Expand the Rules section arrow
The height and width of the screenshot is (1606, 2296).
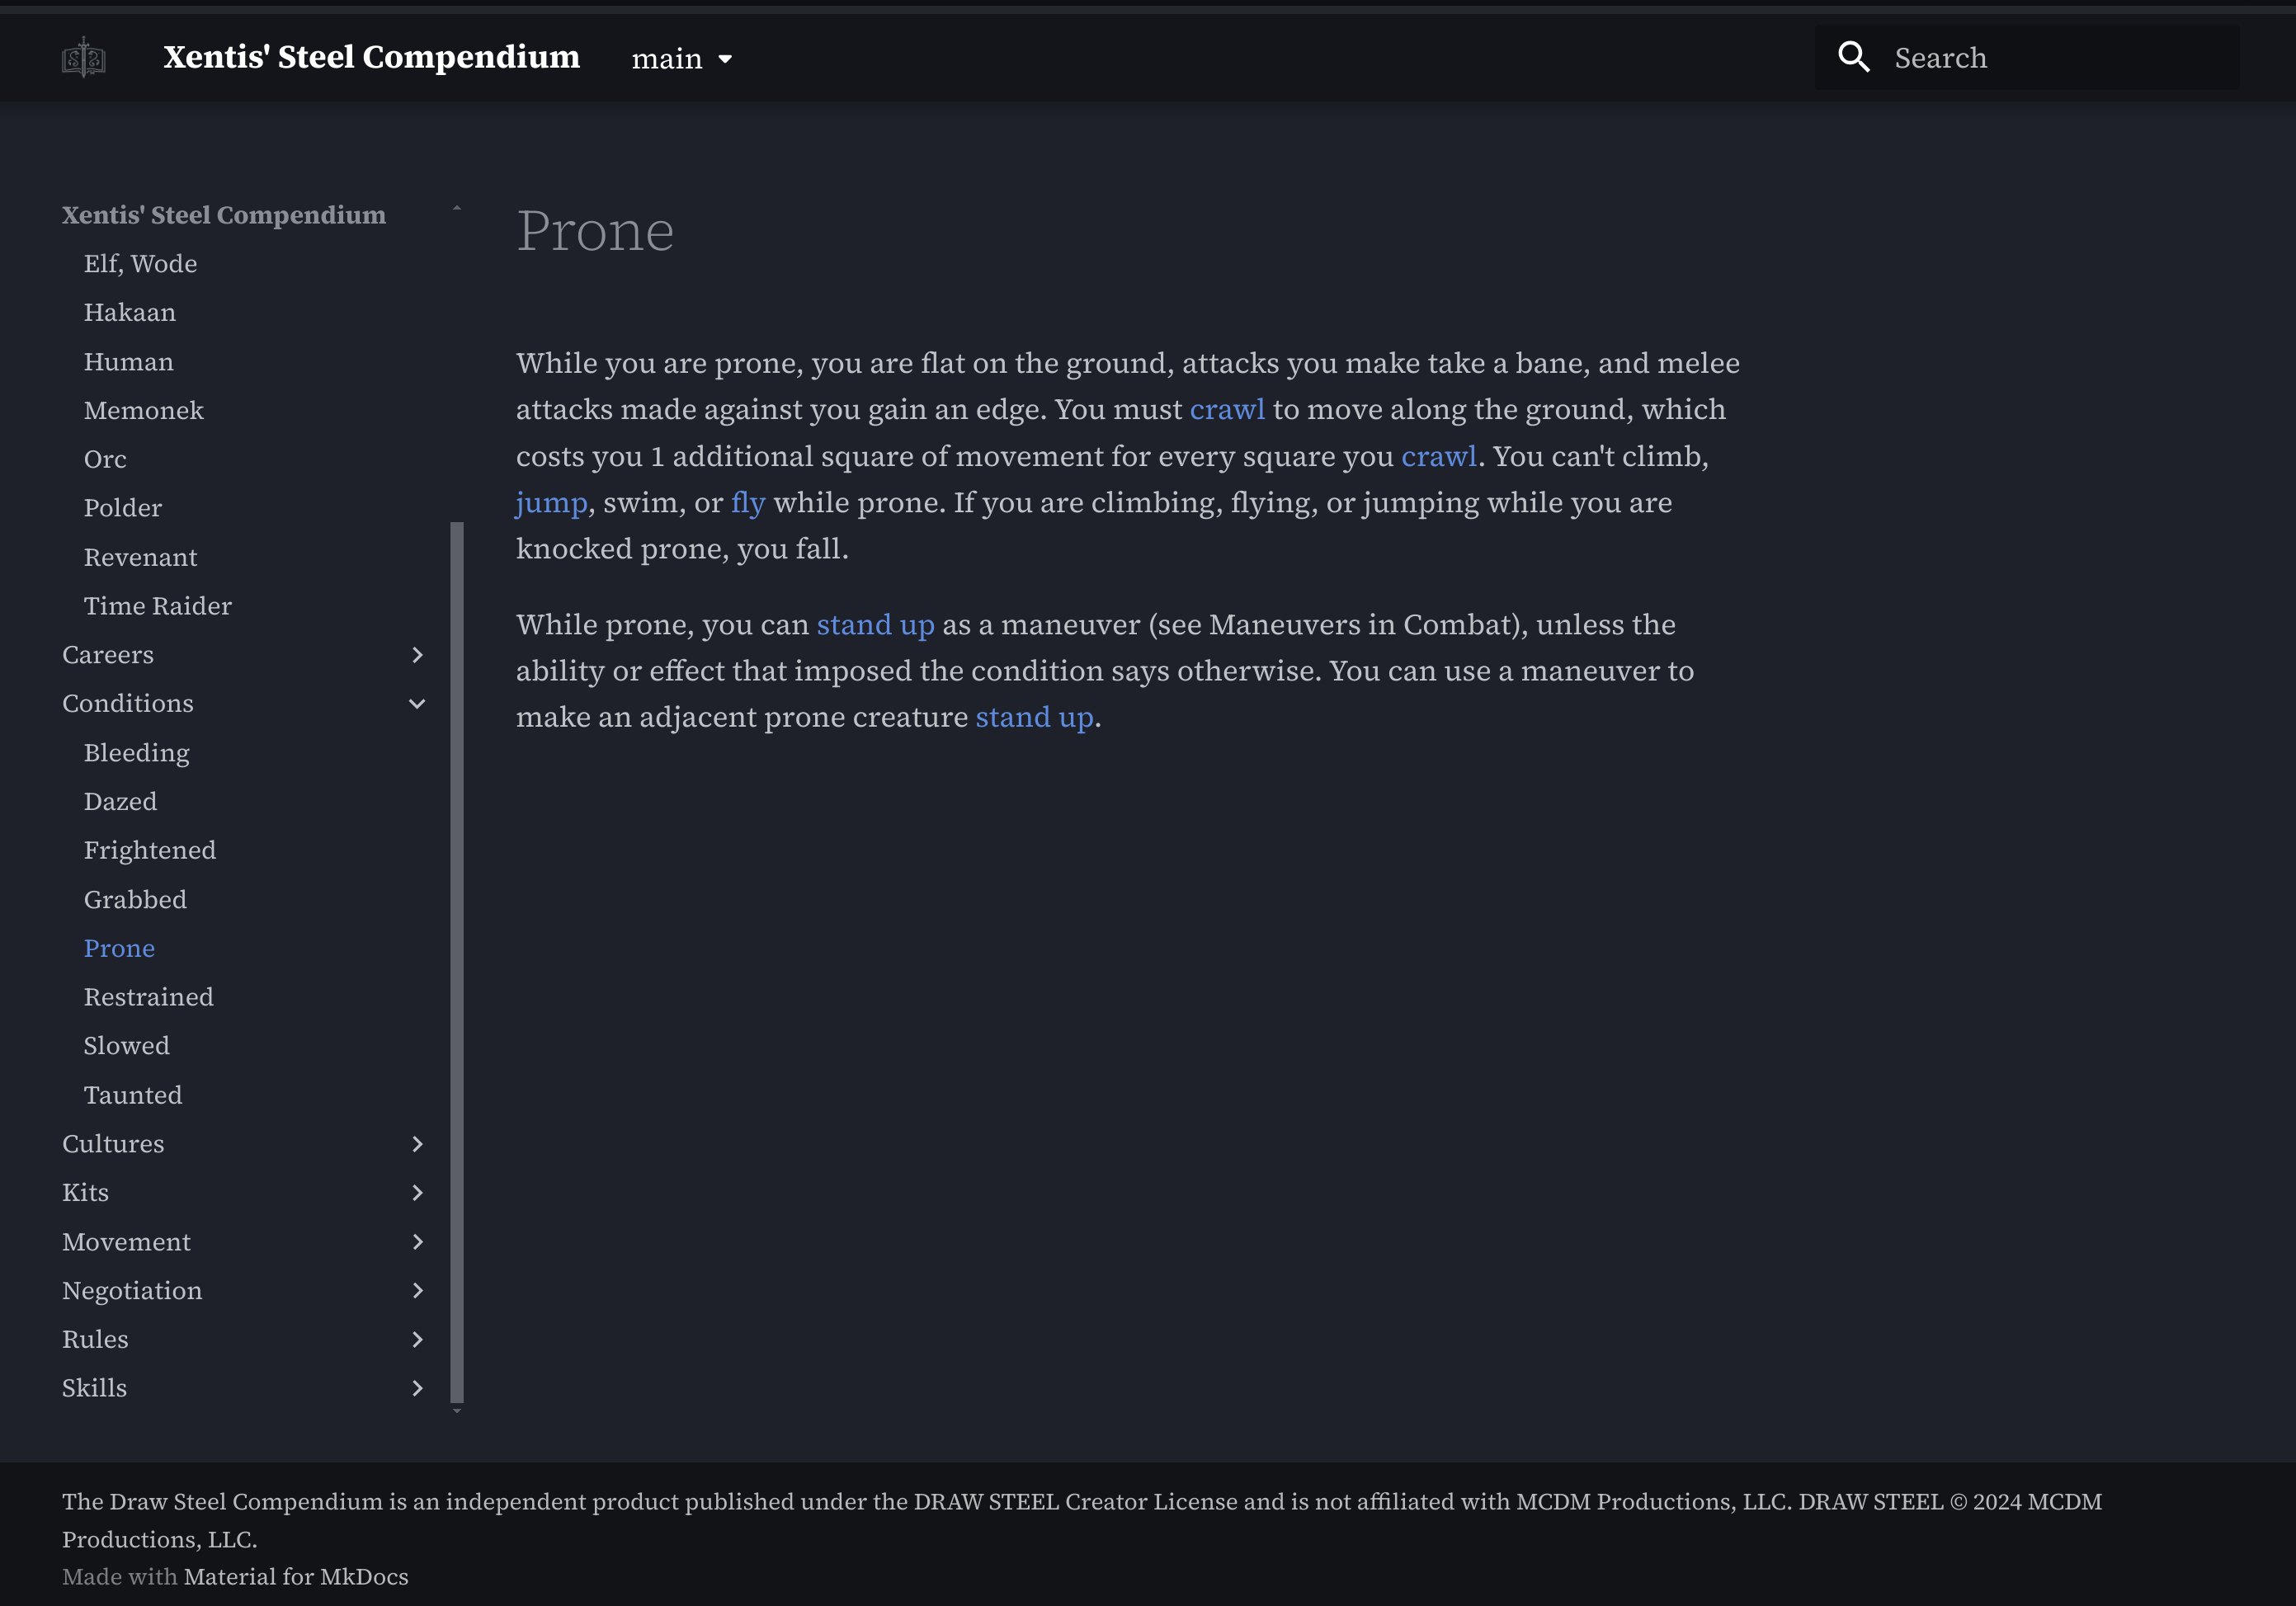(x=419, y=1340)
